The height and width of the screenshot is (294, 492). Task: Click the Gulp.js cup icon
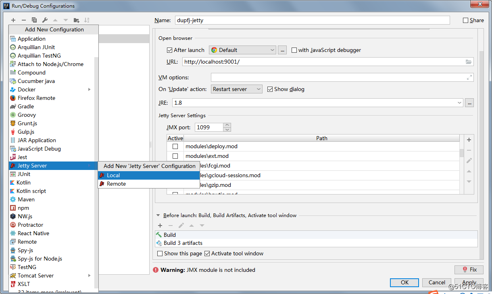[13, 132]
